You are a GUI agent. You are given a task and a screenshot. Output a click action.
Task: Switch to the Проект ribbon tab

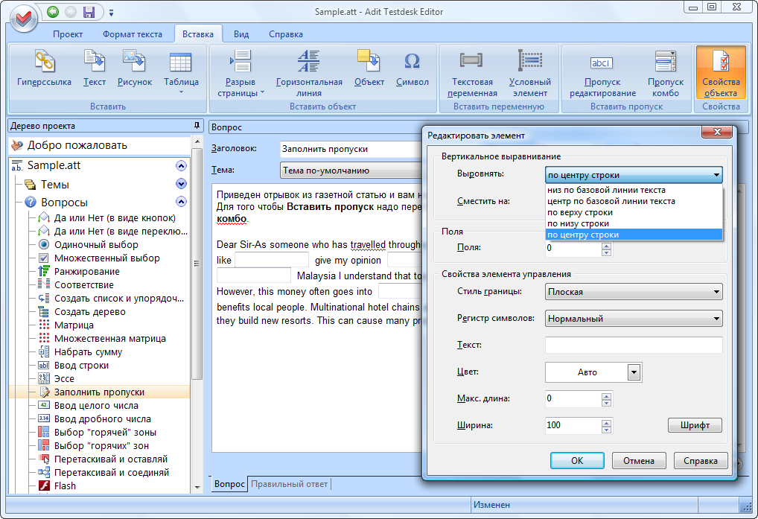click(68, 34)
